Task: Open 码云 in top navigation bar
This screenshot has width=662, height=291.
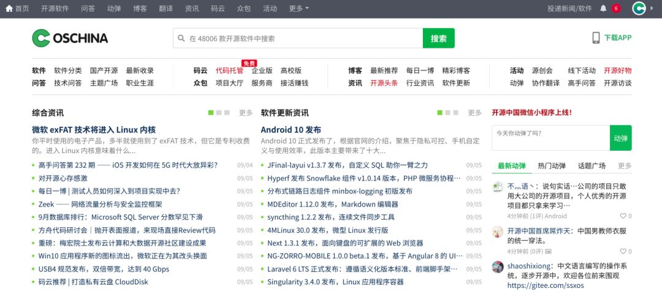Action: tap(218, 9)
